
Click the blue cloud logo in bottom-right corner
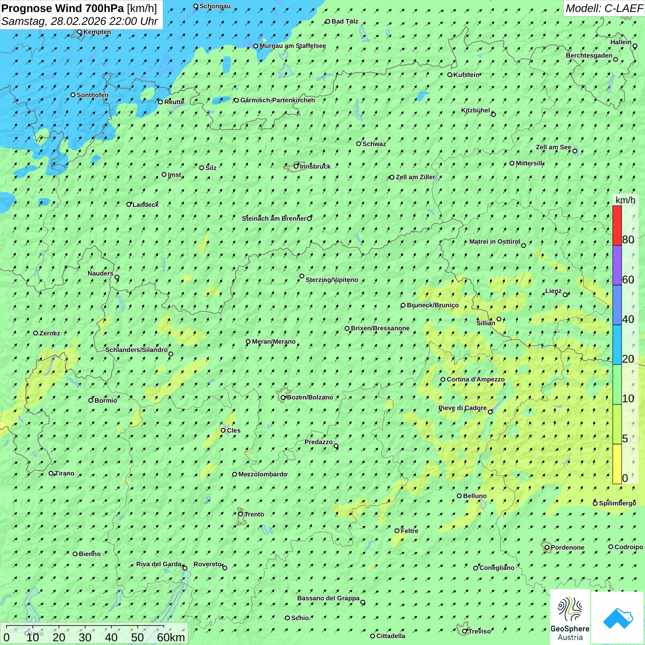coord(617,617)
